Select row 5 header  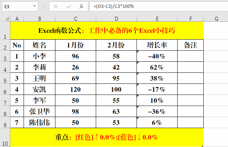pos(5,78)
